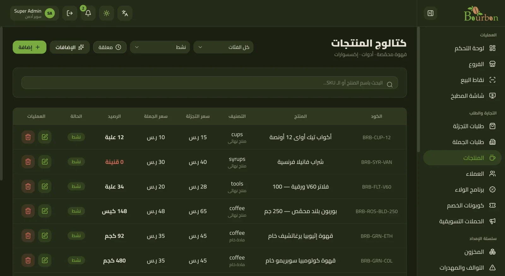Image resolution: width=505 pixels, height=276 pixels.
Task: Open Super Admin profile chip
Action: pos(34,13)
